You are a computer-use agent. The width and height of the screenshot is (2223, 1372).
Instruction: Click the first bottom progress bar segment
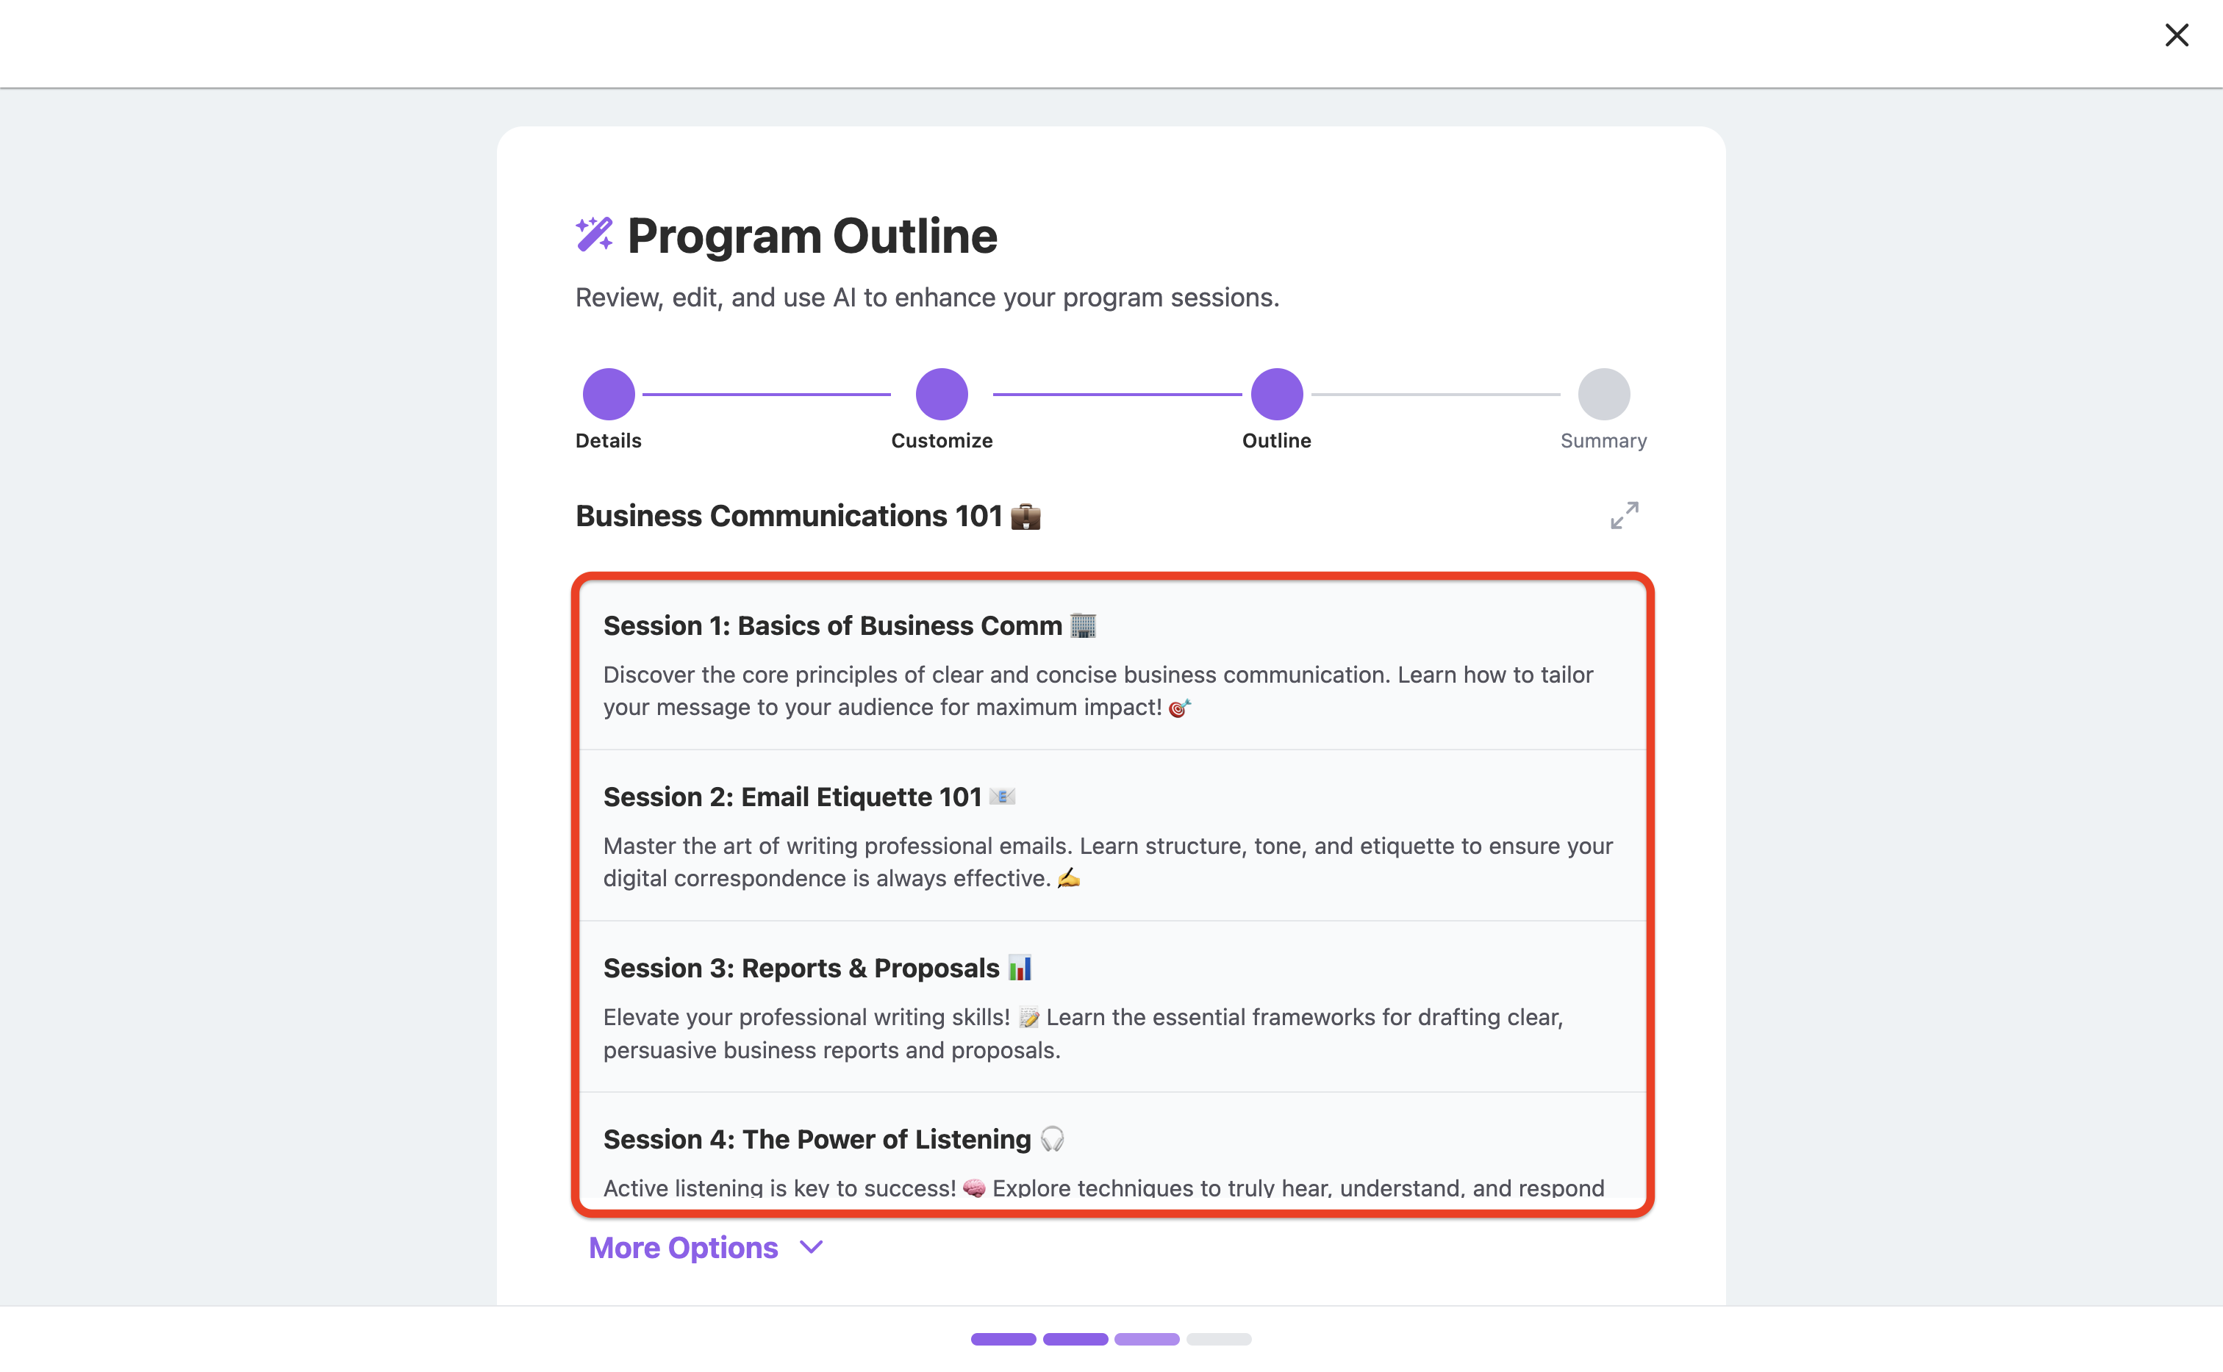pos(1003,1338)
